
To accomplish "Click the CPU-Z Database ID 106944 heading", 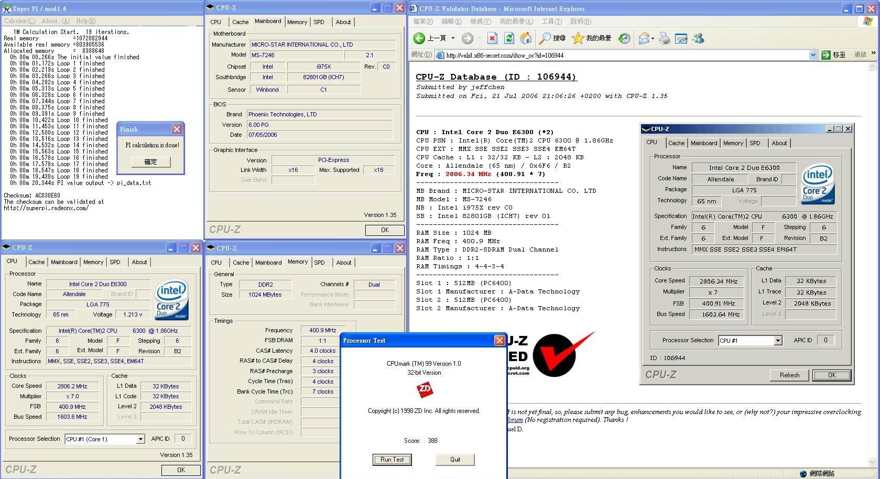I will pos(496,77).
